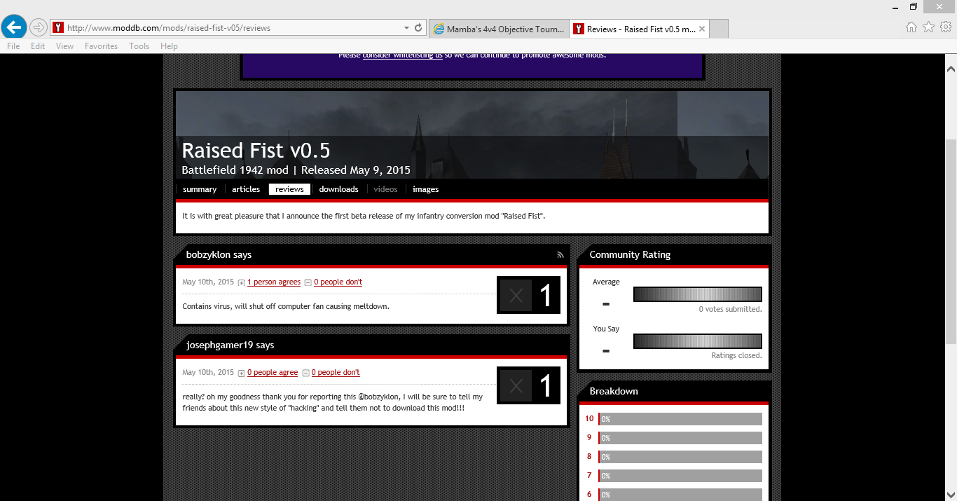The width and height of the screenshot is (957, 501).
Task: Go to the articles tab
Action: (246, 189)
